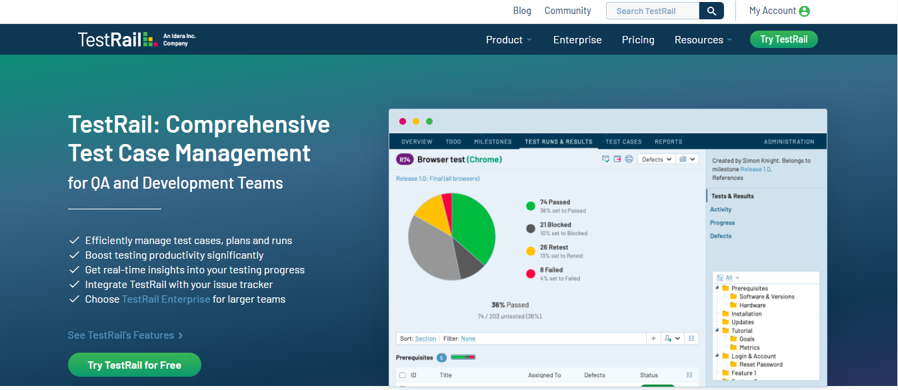
Task: Click the Pricing nav item
Action: click(638, 40)
